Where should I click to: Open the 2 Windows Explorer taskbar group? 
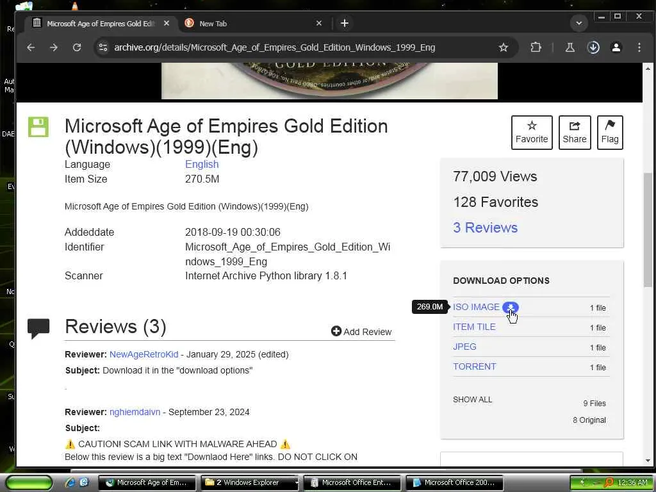point(250,483)
